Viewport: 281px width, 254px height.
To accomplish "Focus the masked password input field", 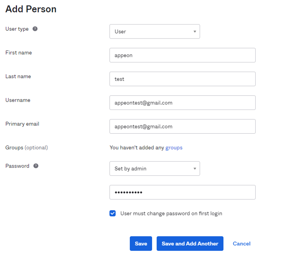I will [182, 192].
